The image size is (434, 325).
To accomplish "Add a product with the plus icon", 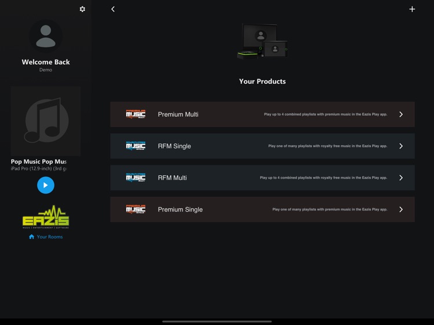I will [412, 9].
